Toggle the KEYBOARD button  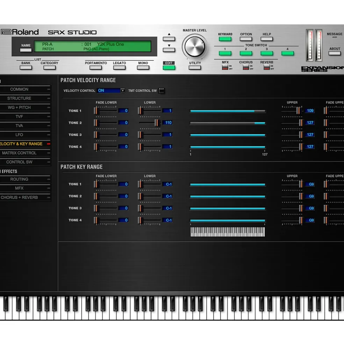point(225,39)
